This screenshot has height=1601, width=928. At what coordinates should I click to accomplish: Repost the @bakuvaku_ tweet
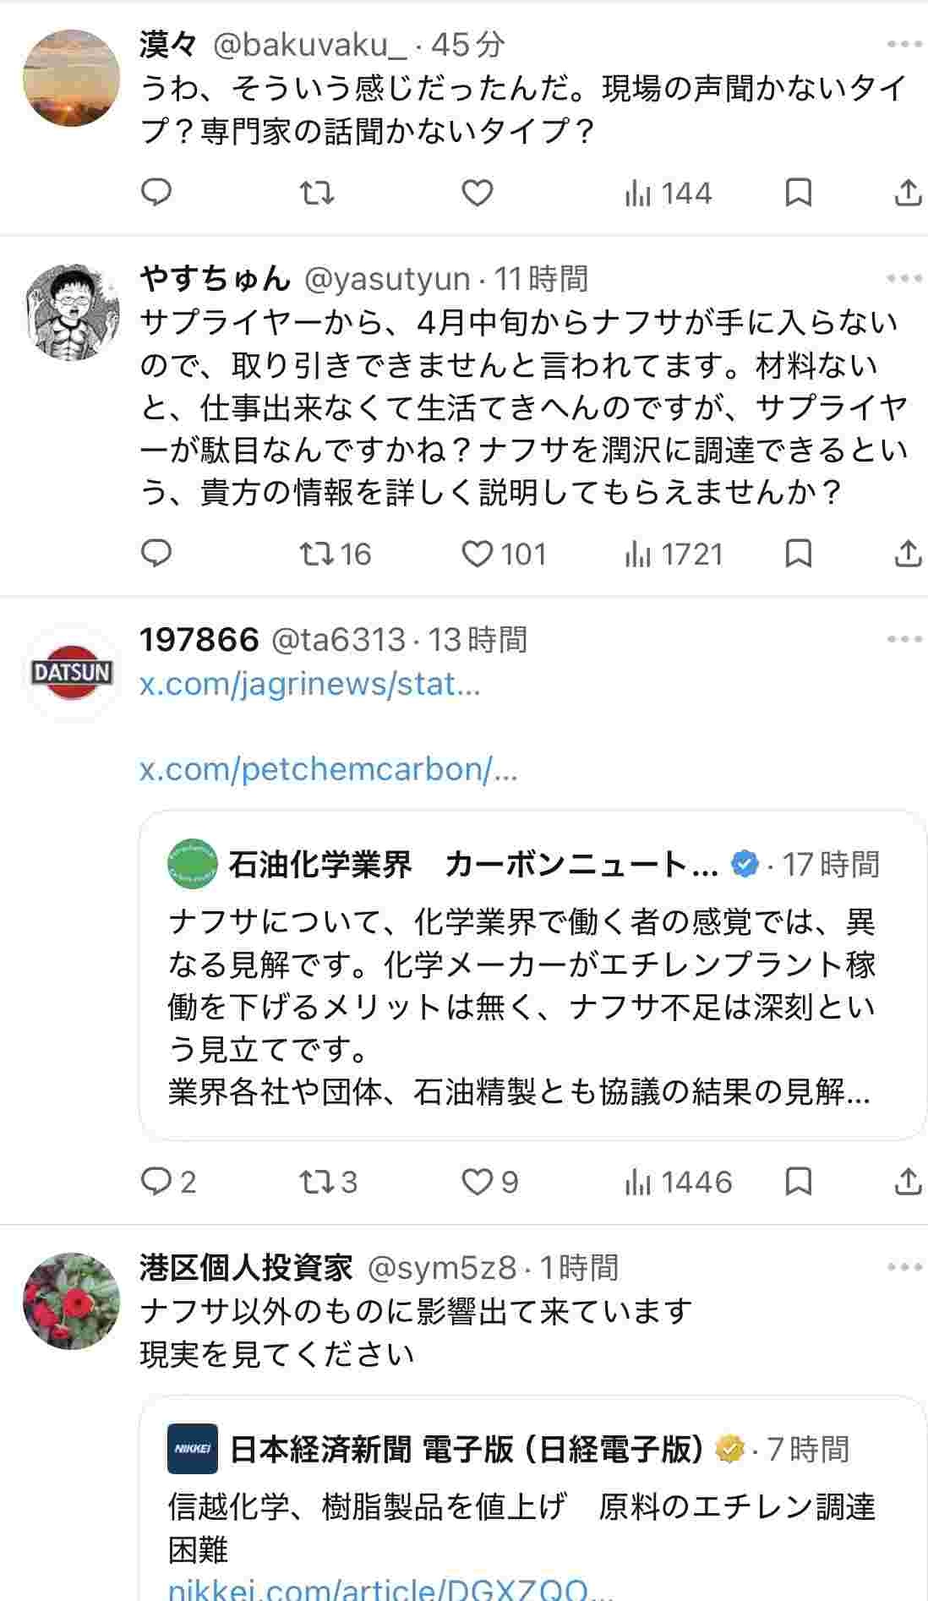[x=317, y=194]
